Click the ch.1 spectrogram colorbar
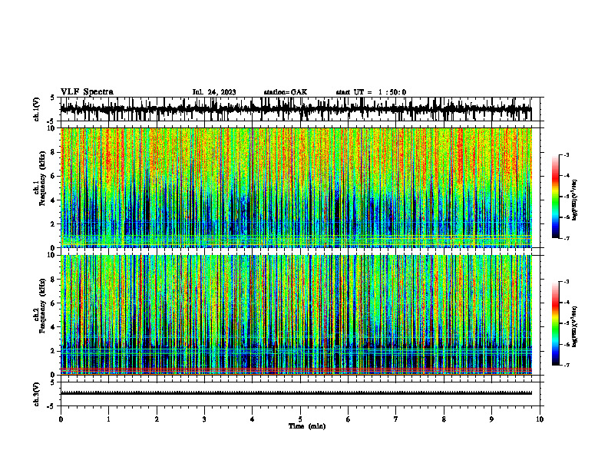Viewport: 608px width, 470px height. click(555, 197)
